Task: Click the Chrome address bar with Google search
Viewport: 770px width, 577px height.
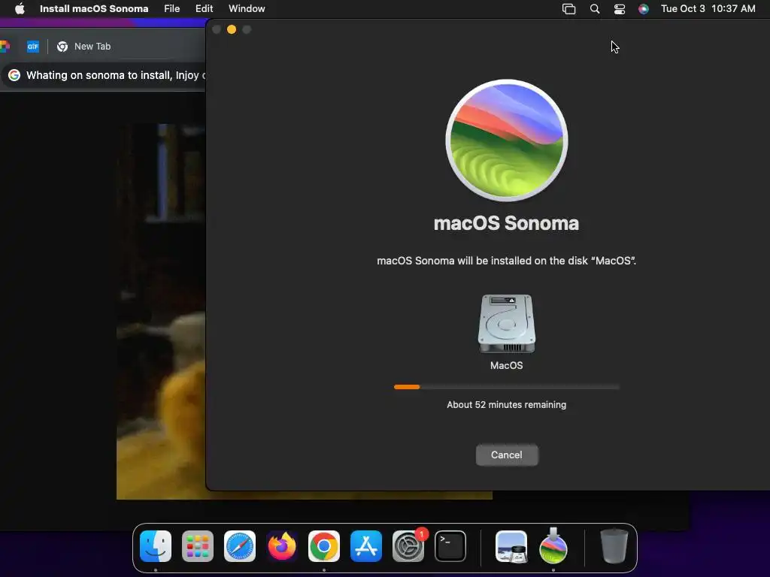Action: (104, 75)
